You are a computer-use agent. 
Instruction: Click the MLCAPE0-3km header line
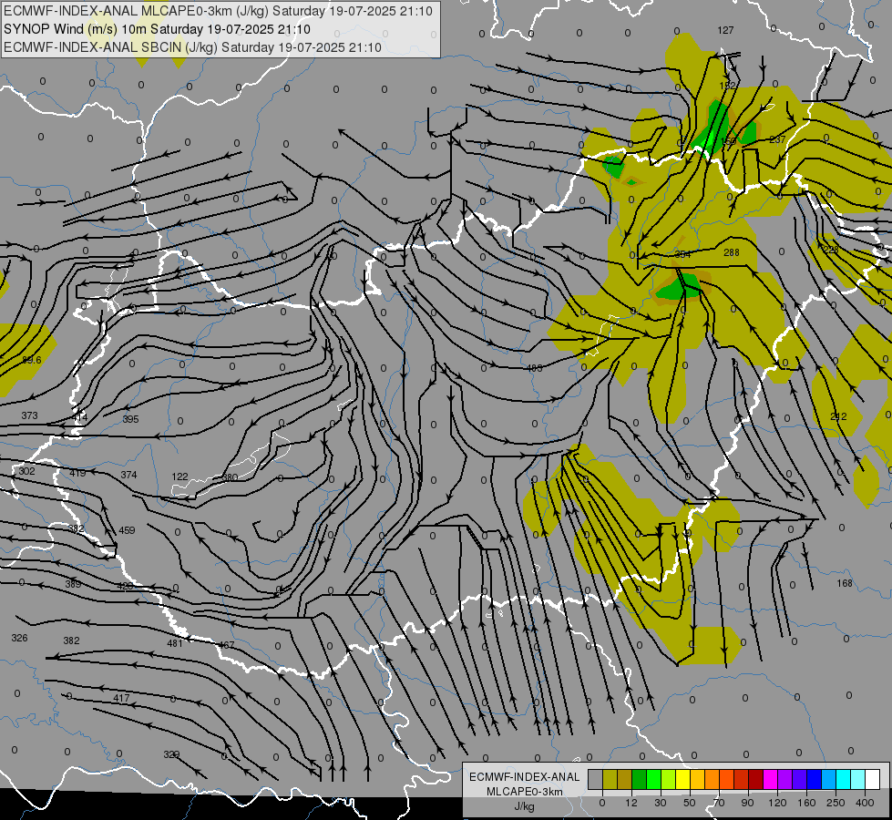tap(218, 11)
